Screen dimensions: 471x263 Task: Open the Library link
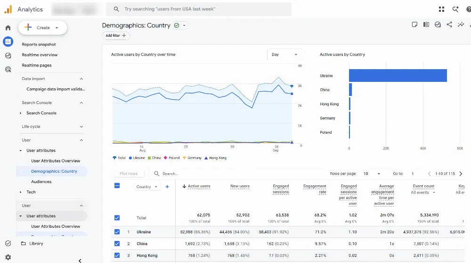point(36,244)
